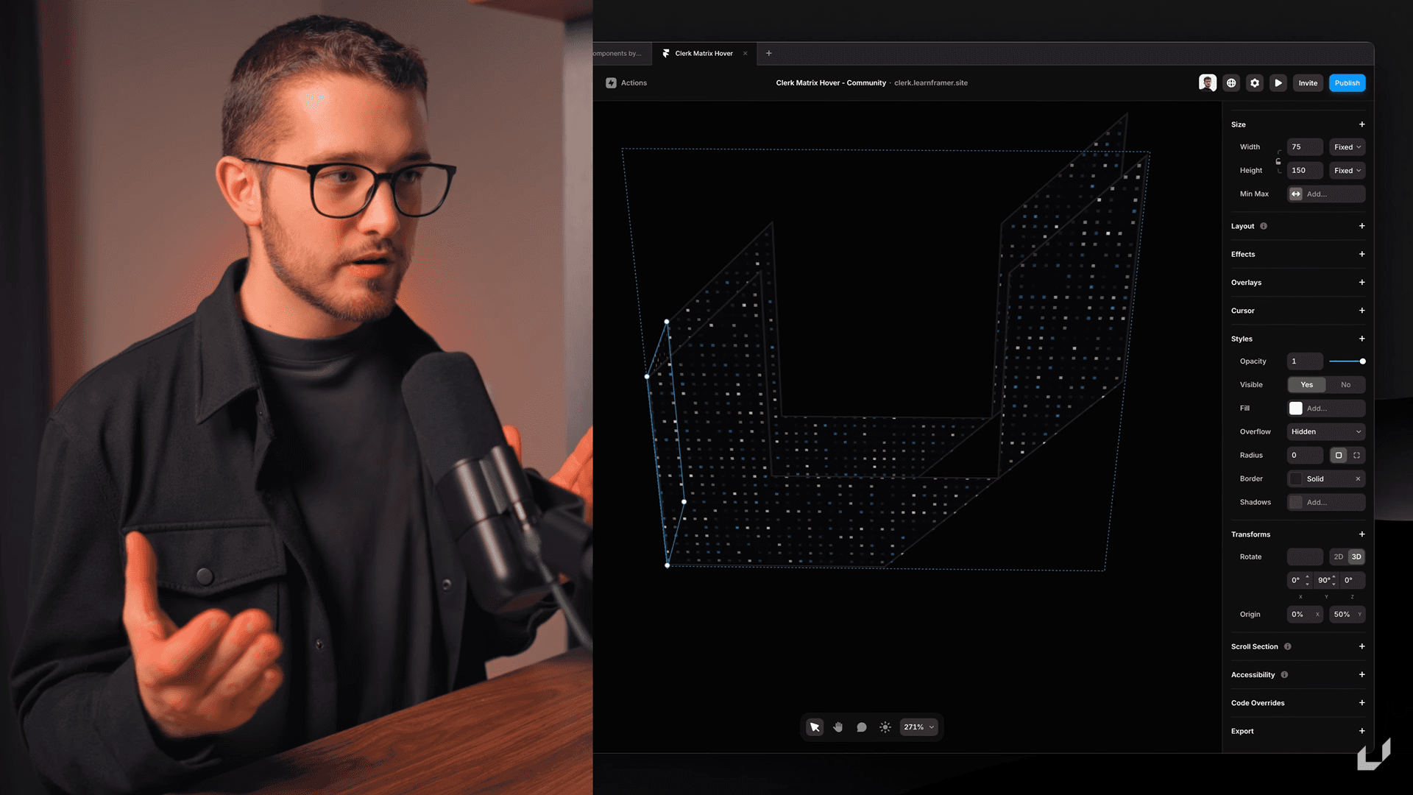
Task: Increase the Rotate Y 90° stepper
Action: [1334, 576]
